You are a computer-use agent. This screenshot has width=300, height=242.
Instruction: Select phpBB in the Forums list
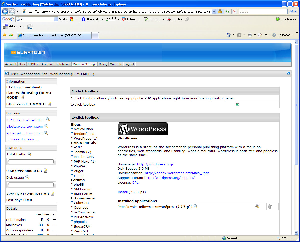coord(79,185)
